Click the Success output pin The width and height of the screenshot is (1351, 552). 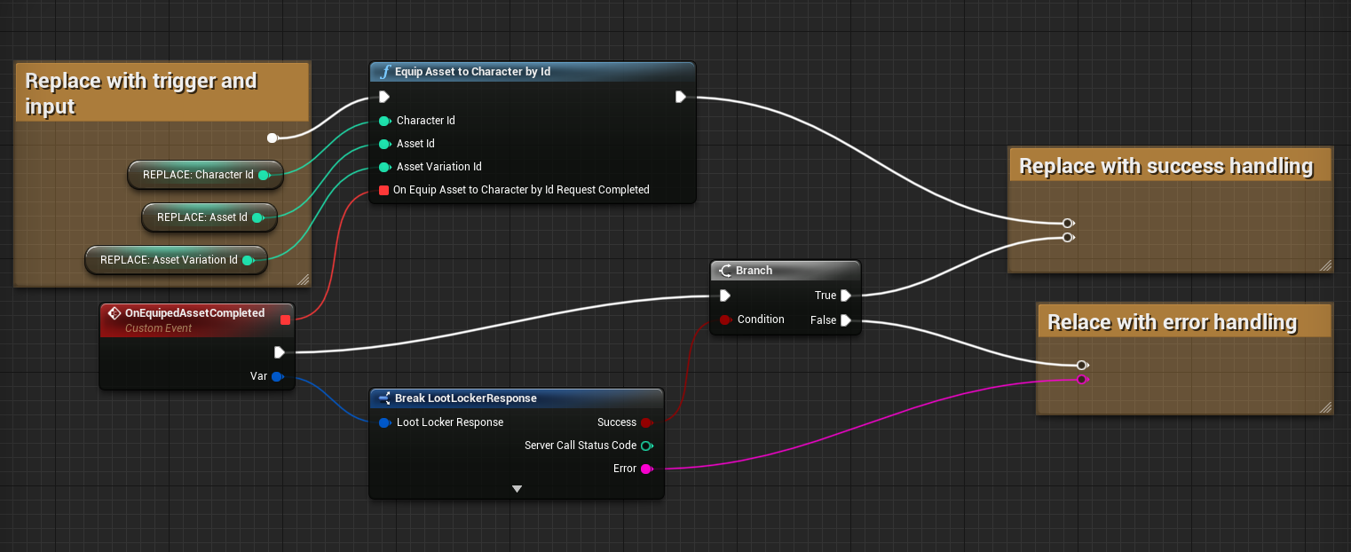[x=646, y=422]
